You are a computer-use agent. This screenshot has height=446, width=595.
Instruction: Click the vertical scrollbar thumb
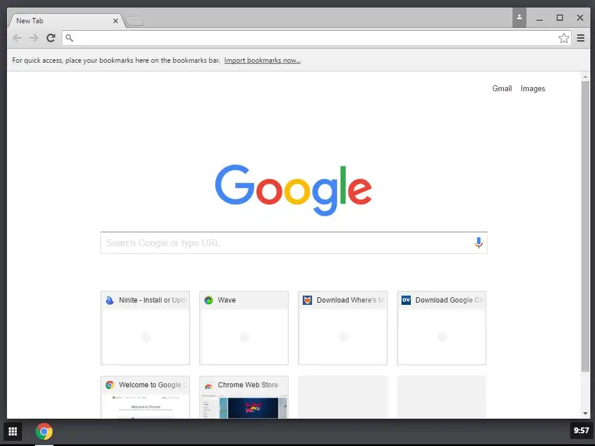(585, 226)
